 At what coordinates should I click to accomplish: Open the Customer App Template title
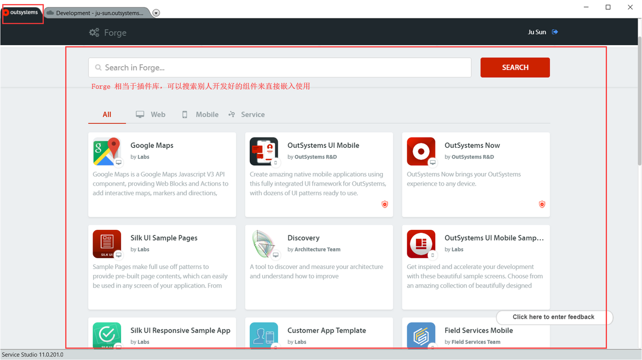326,330
